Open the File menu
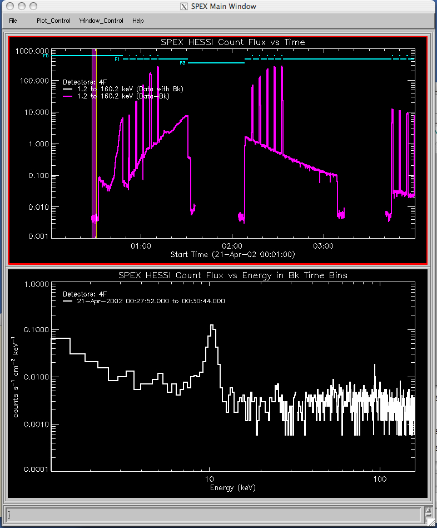The height and width of the screenshot is (528, 437). (13, 21)
